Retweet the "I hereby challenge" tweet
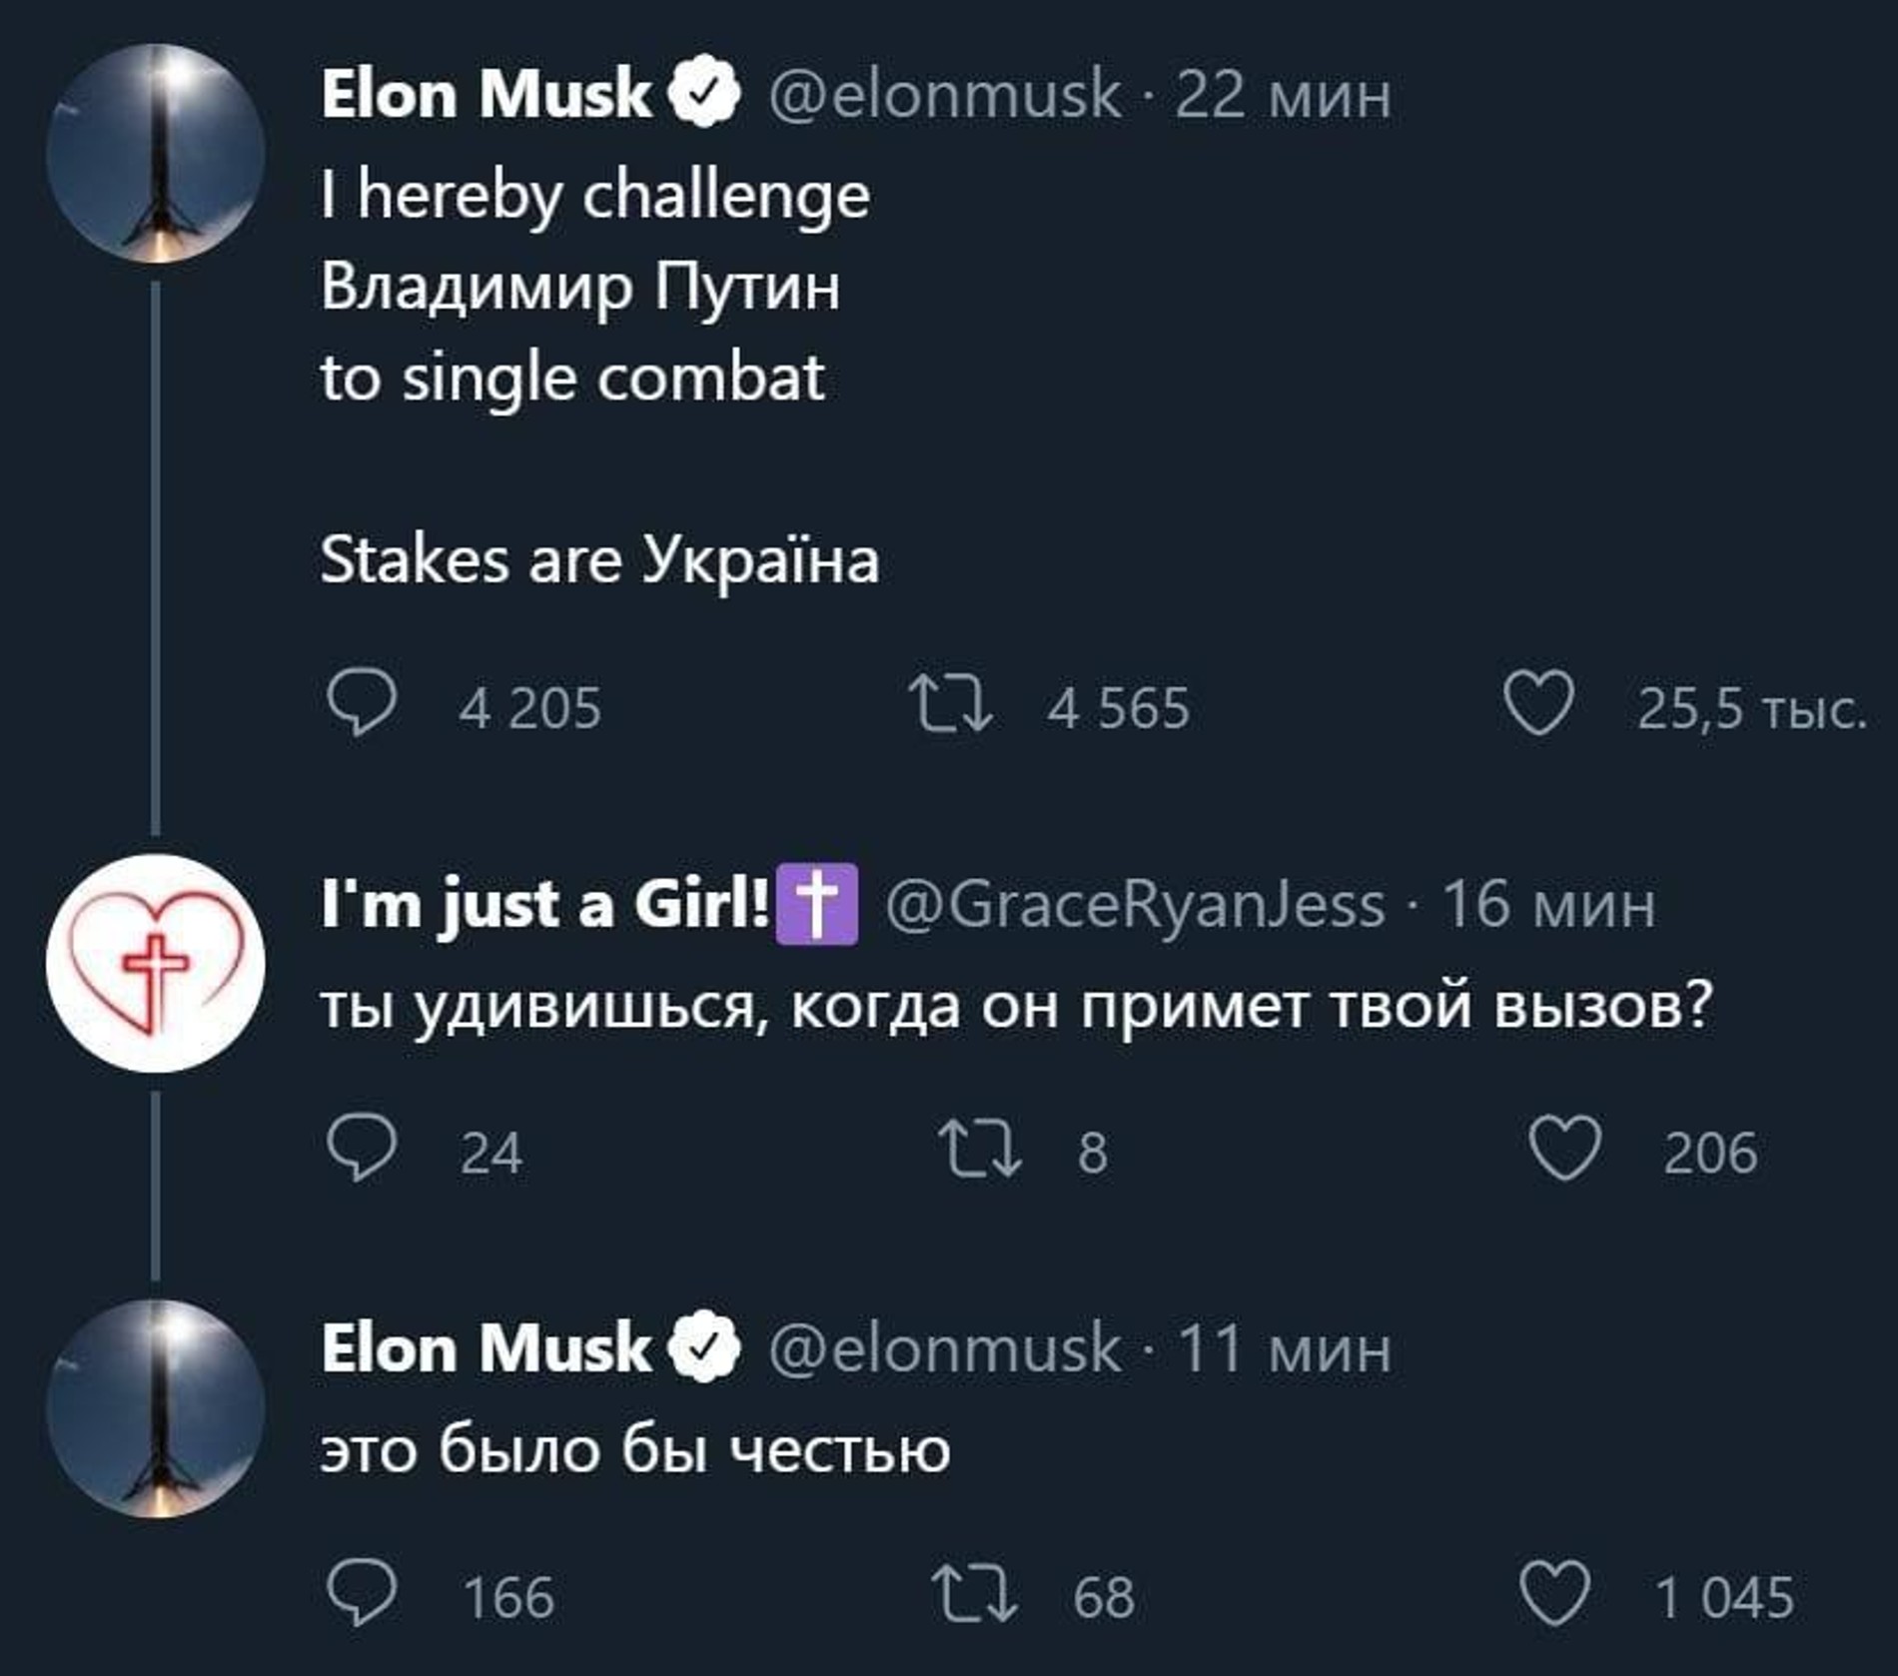The height and width of the screenshot is (1676, 1898). pos(949,704)
